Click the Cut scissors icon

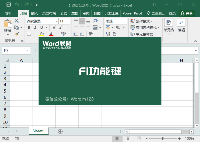pos(17,21)
